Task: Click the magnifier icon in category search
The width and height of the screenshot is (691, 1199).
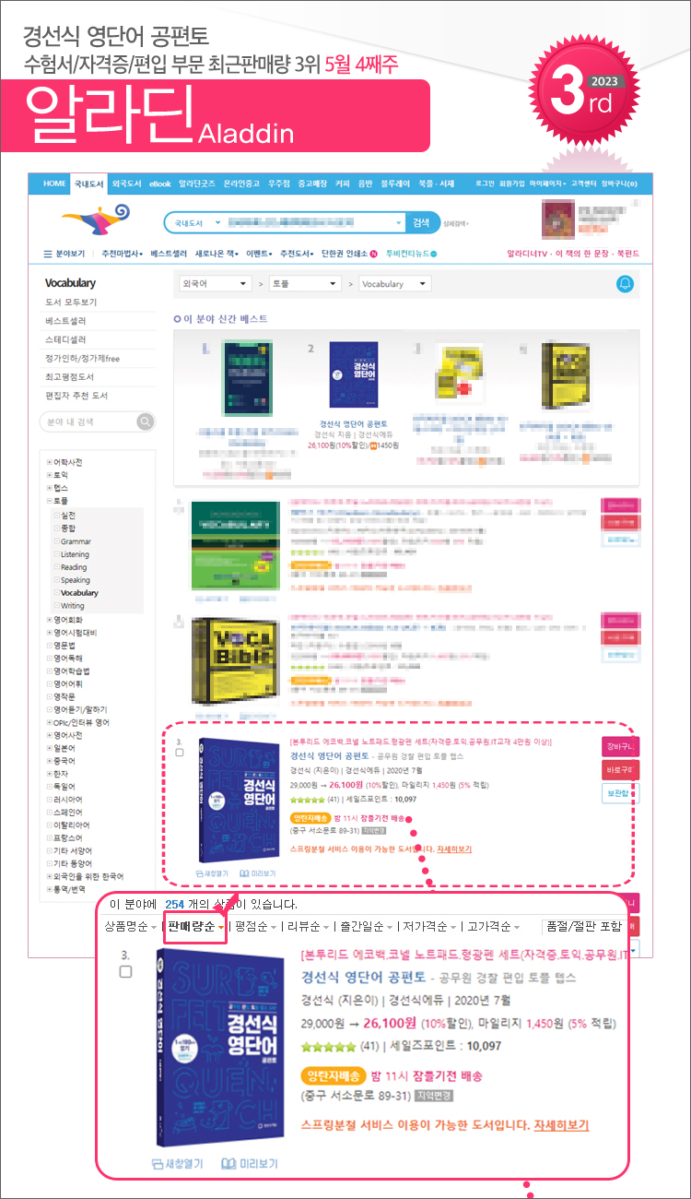Action: [x=145, y=422]
